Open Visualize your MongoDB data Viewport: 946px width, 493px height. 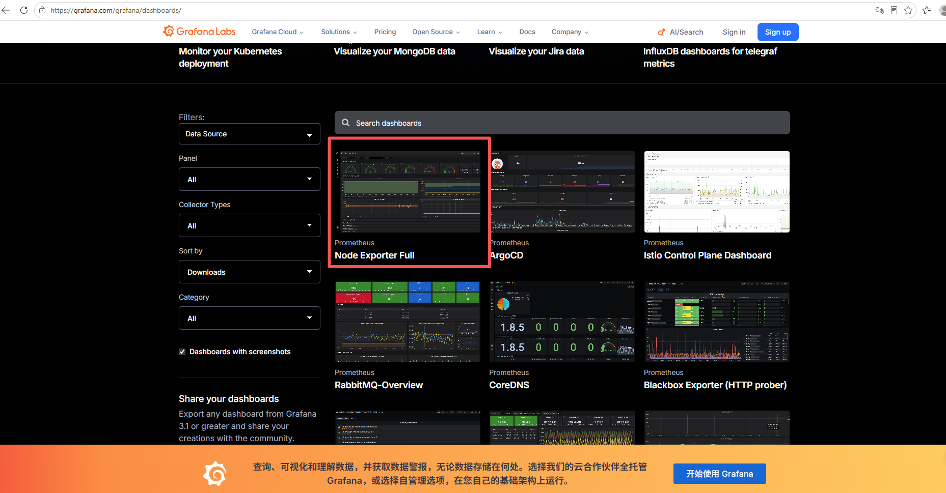[x=395, y=51]
